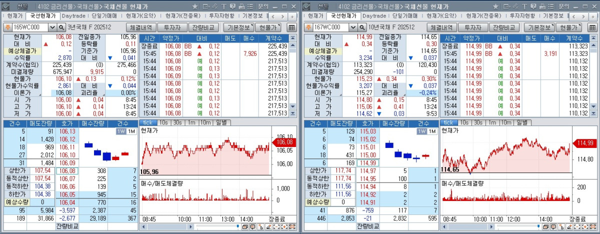Click the print icon in left title bar
600x234 pixels.
click(241, 6)
